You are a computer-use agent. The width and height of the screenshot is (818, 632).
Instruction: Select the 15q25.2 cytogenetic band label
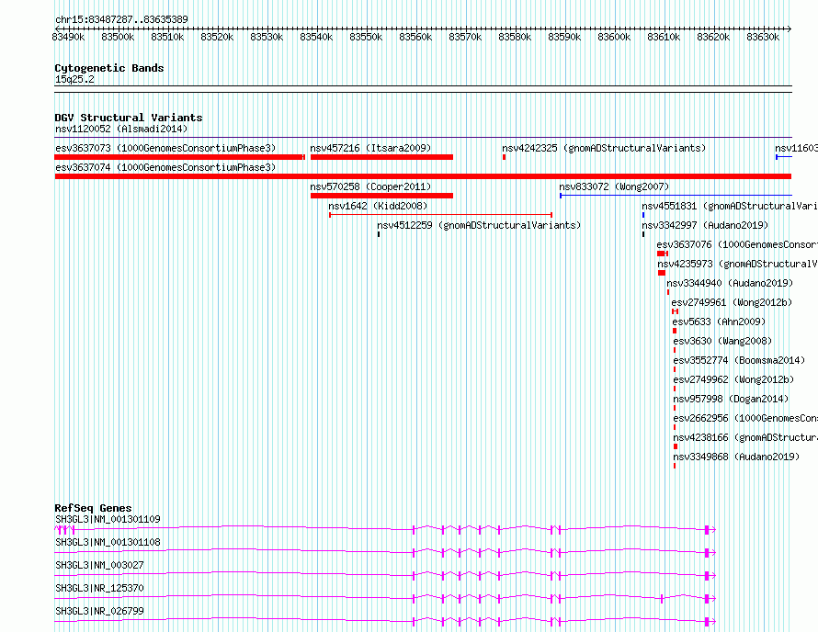click(74, 80)
